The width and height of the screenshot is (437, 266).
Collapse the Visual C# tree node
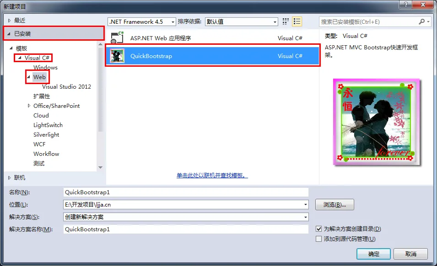point(20,58)
